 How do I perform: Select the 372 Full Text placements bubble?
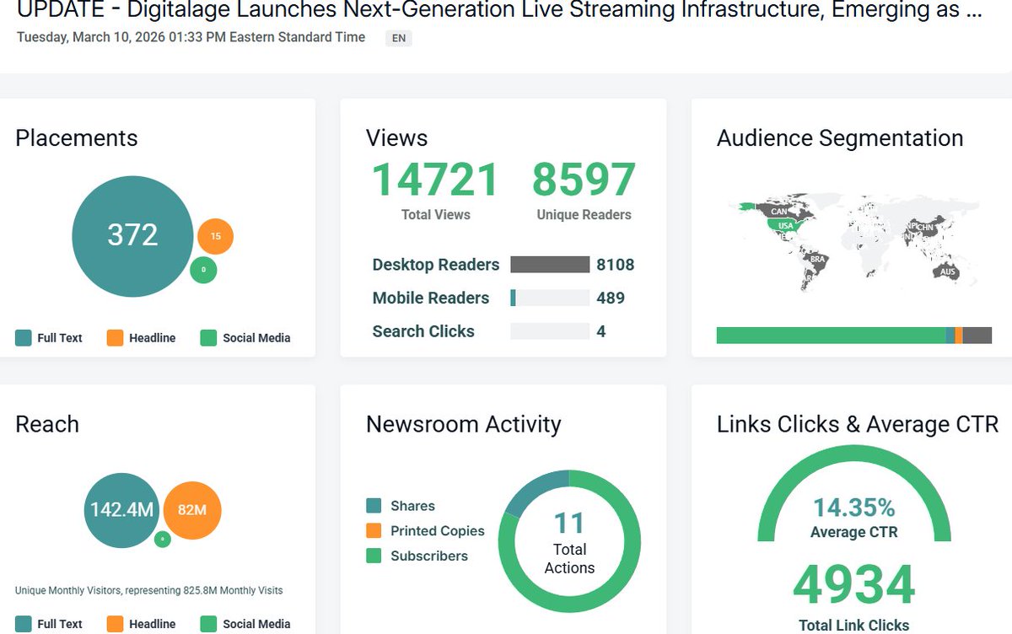[x=132, y=235]
